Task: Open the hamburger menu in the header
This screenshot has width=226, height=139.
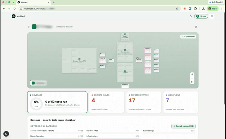Action: (212, 16)
